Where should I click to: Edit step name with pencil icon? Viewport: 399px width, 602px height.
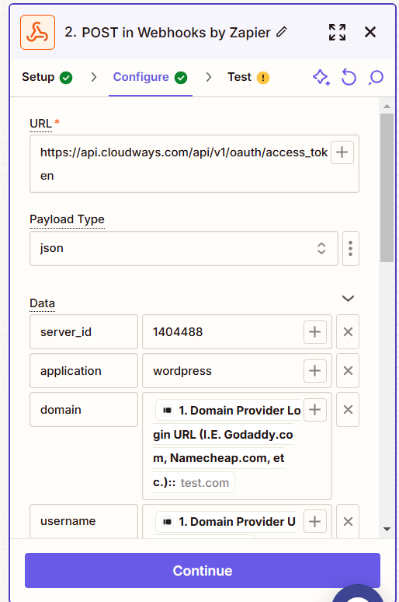[x=282, y=32]
